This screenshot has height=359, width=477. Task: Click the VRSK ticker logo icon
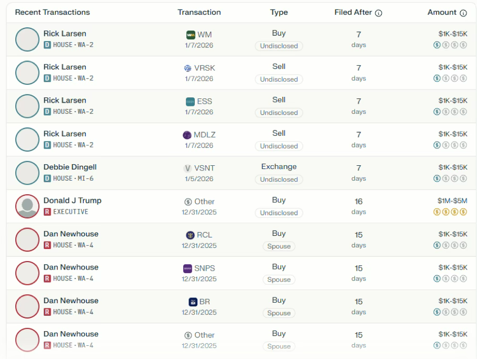click(x=188, y=68)
